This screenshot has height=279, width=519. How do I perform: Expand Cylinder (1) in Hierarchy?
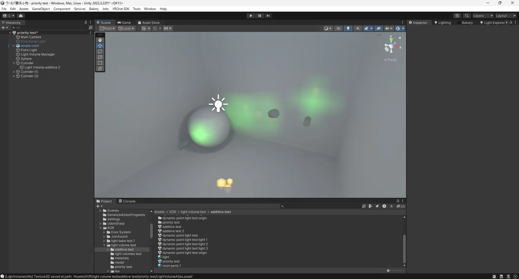coord(14,72)
